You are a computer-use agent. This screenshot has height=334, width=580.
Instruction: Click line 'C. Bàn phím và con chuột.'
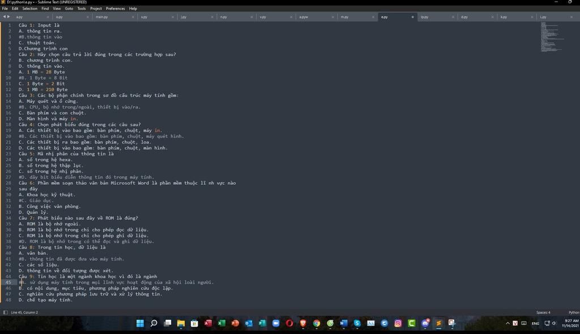click(52, 113)
